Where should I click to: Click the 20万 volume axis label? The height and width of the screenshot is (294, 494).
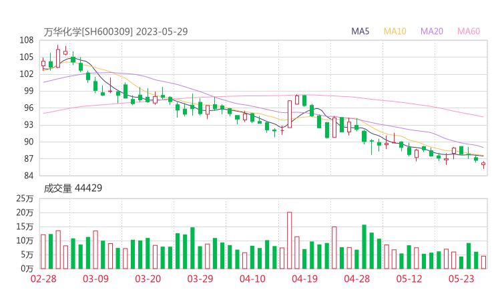(25, 212)
